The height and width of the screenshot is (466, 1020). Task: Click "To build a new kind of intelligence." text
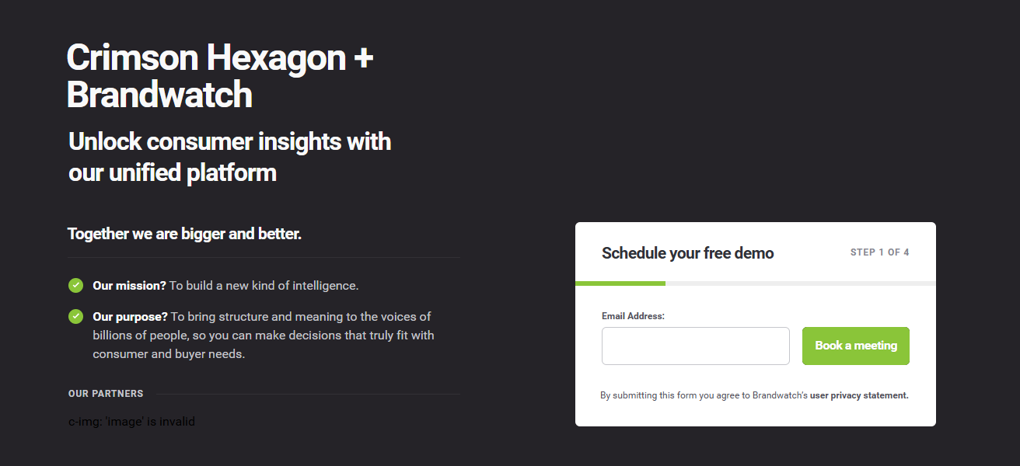point(264,286)
